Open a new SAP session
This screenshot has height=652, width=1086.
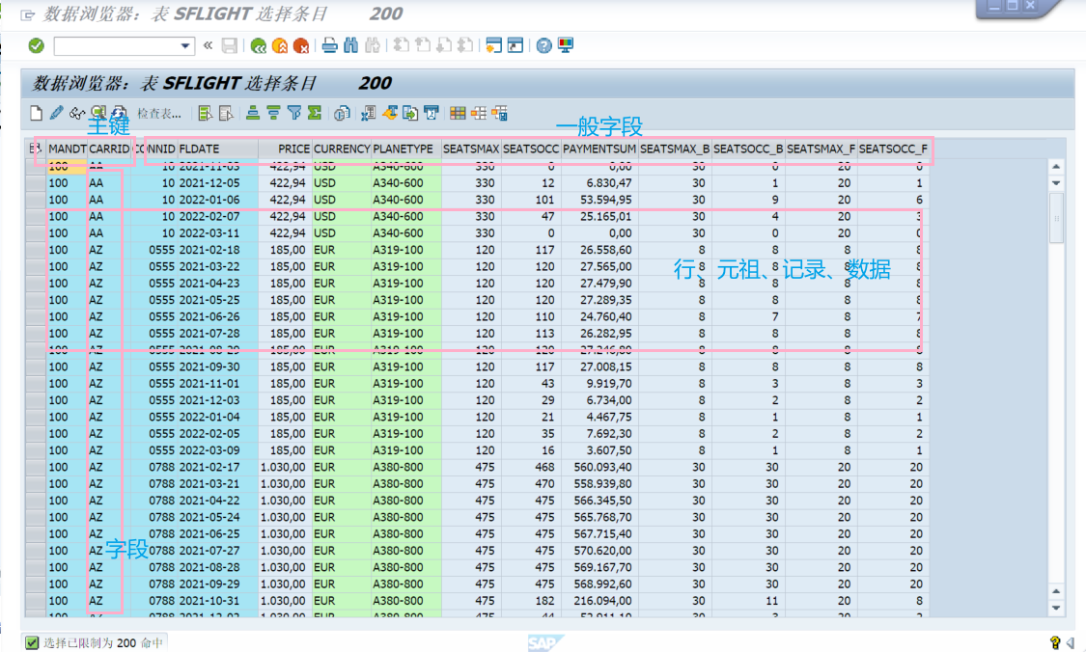(492, 45)
